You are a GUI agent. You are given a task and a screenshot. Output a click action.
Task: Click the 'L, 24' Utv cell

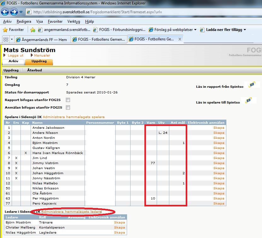[163, 133]
